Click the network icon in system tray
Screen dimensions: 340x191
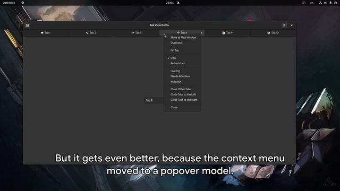tap(320, 3)
